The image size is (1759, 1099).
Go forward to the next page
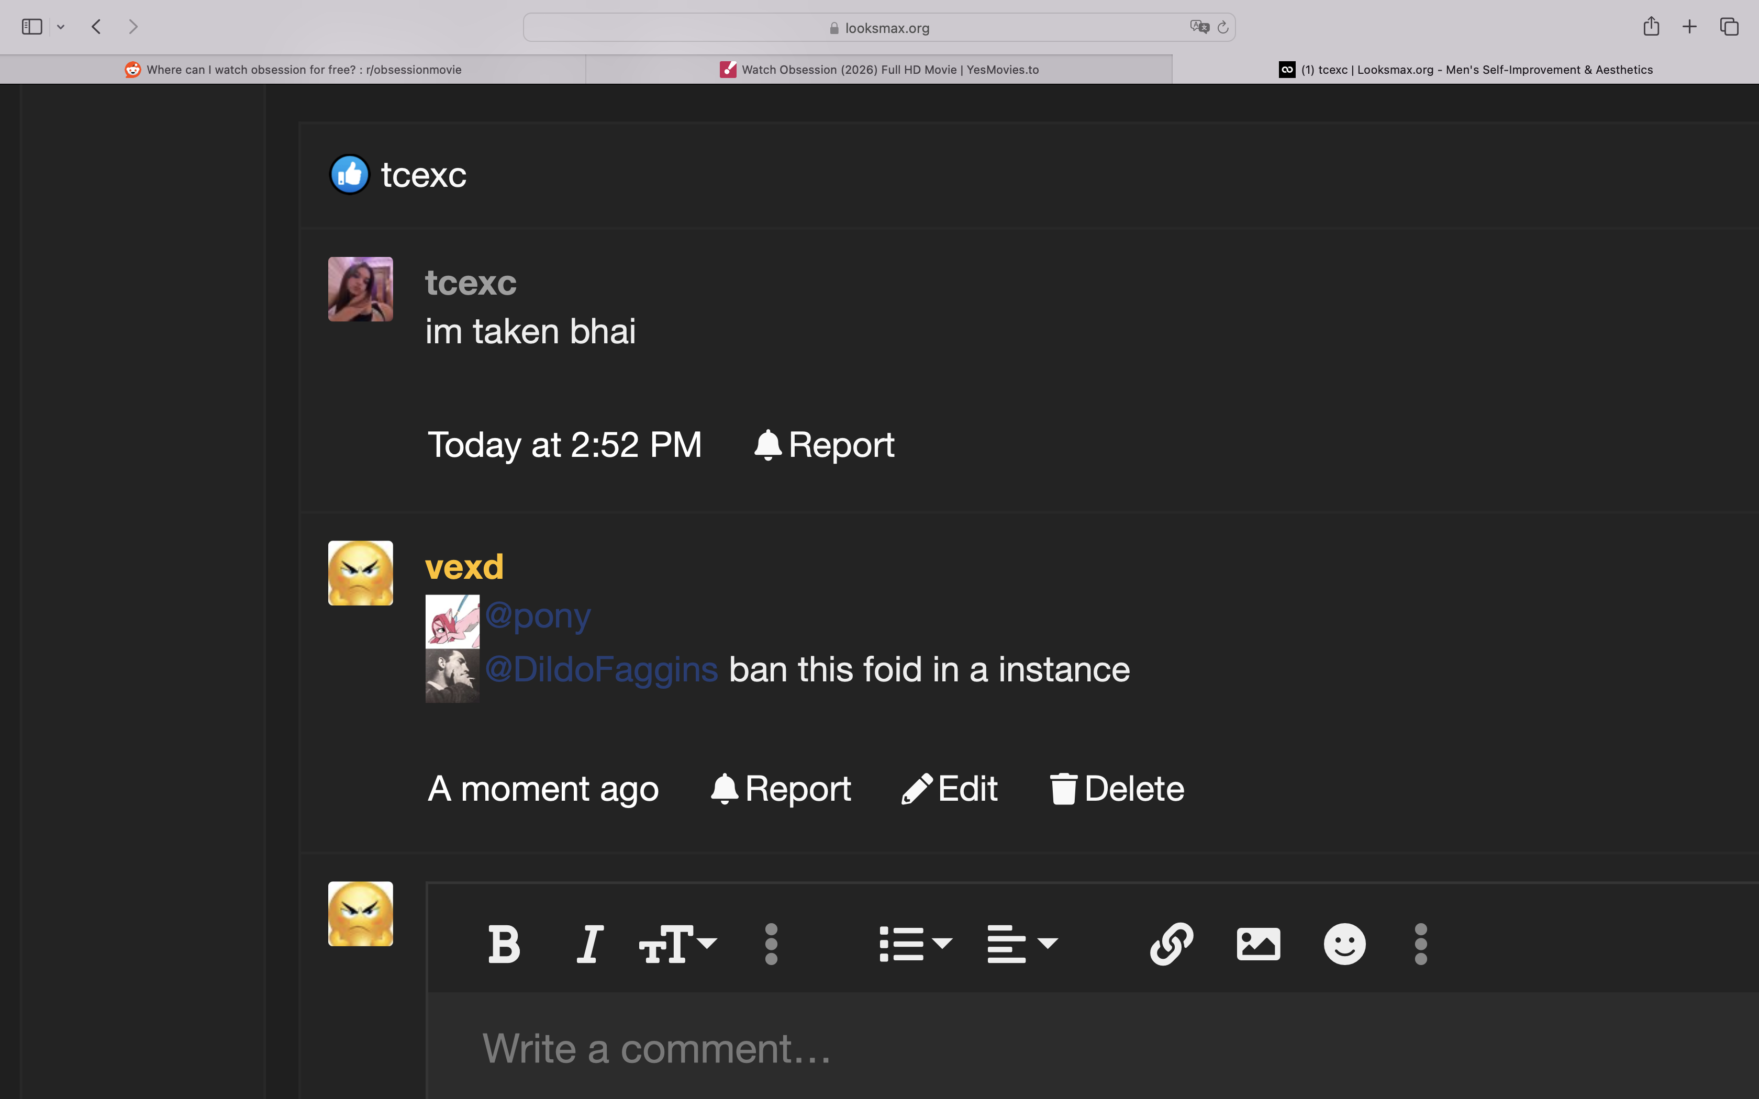tap(133, 27)
